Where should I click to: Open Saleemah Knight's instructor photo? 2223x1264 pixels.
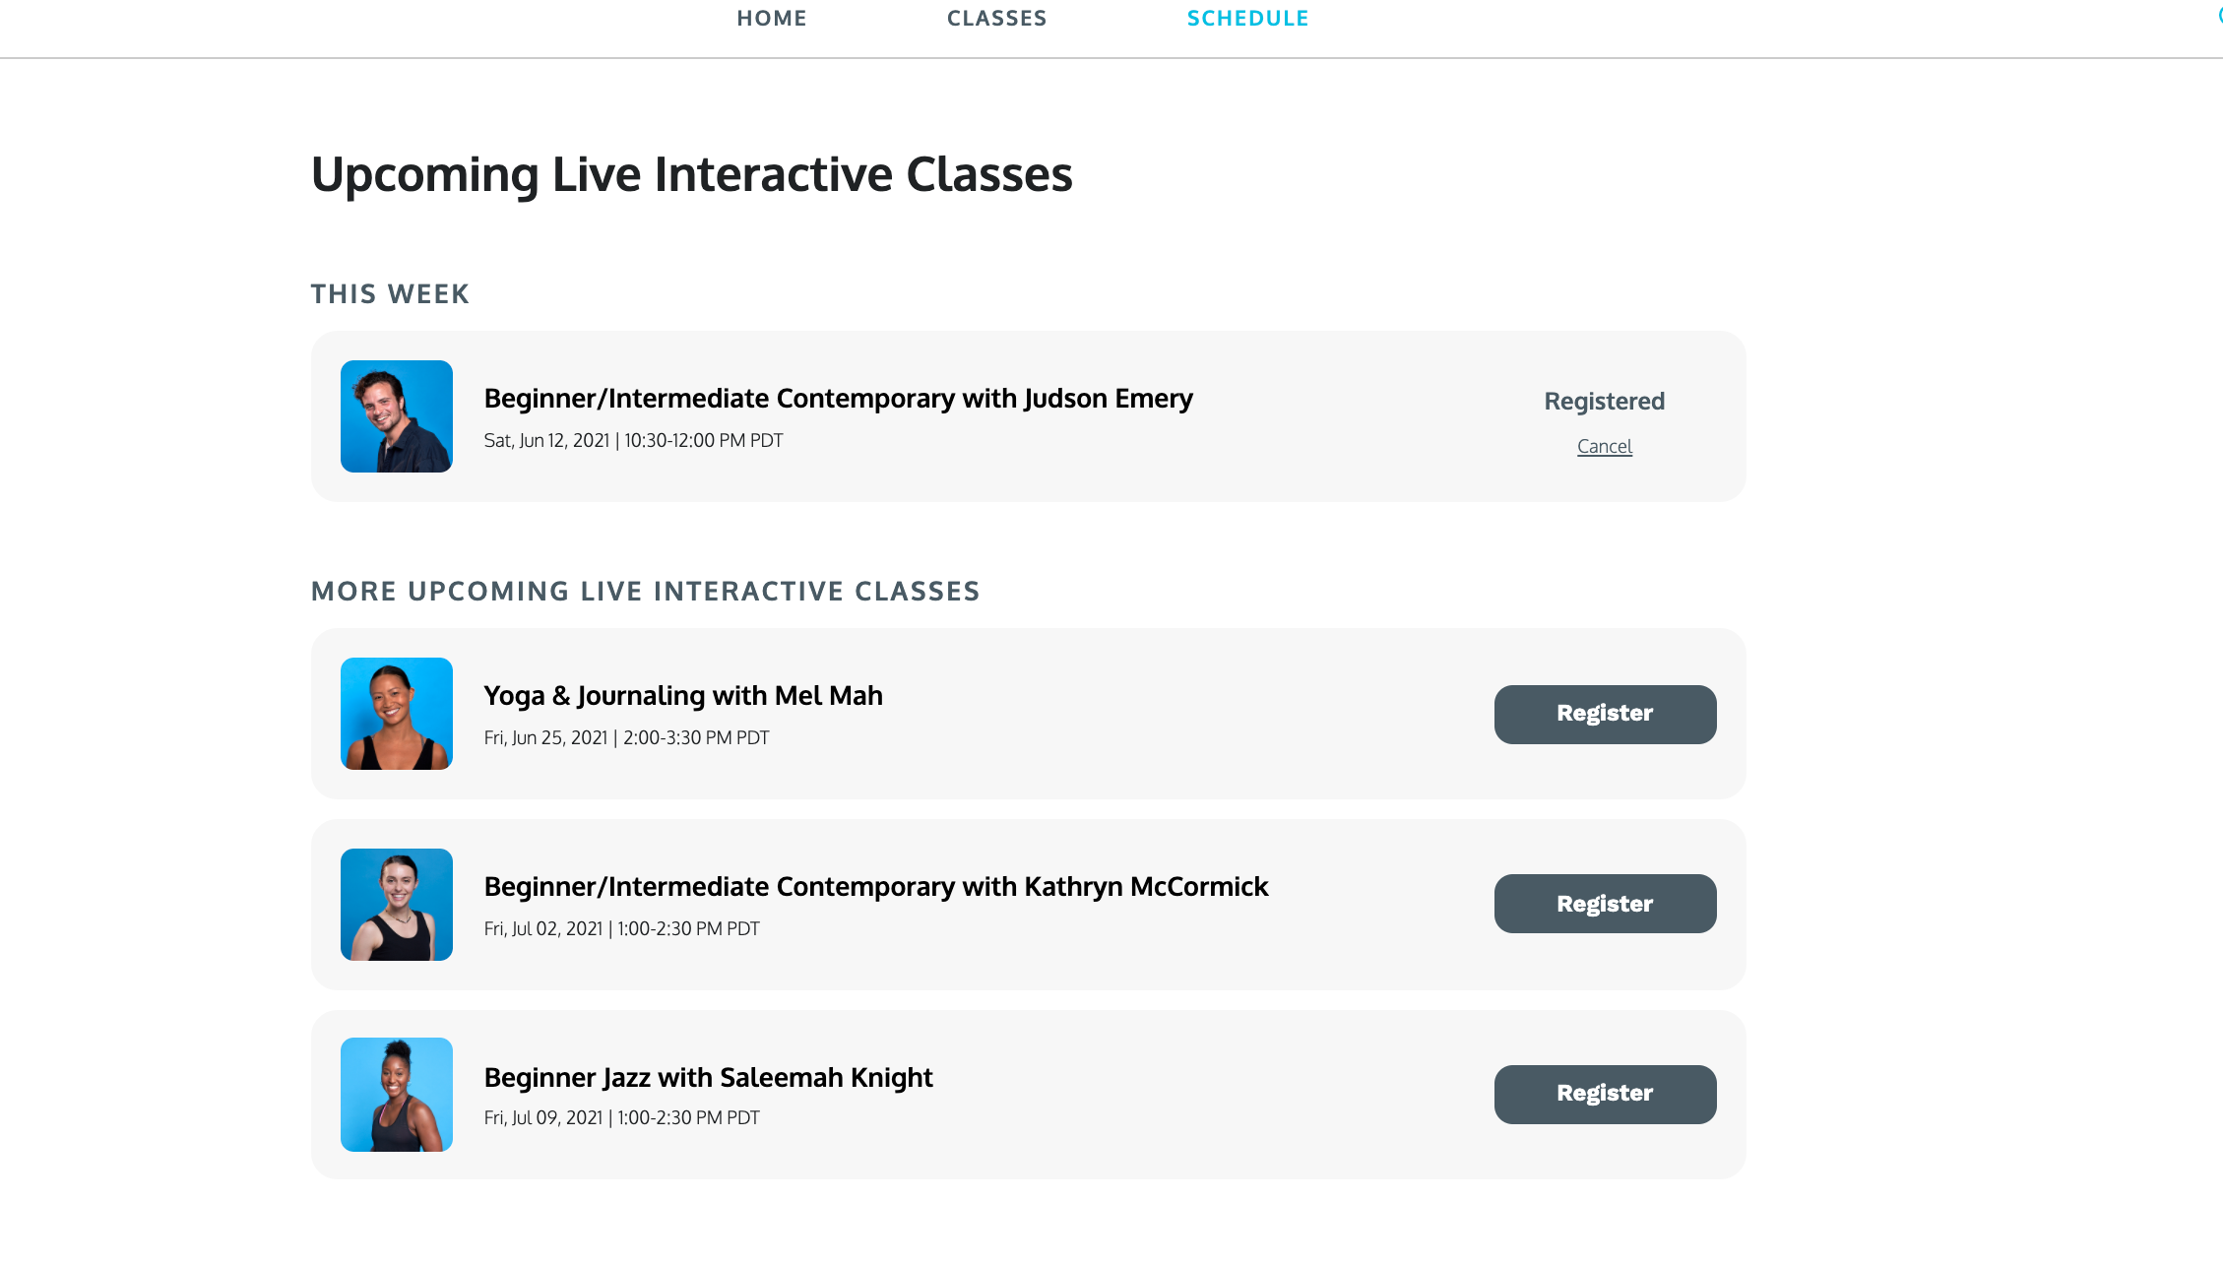(x=396, y=1094)
